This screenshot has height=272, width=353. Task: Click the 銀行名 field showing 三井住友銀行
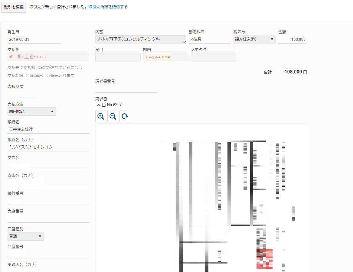pos(48,129)
